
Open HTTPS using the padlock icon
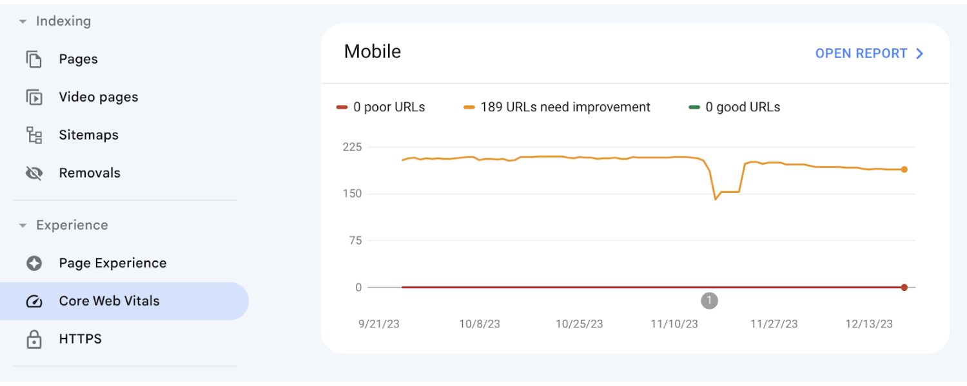[x=35, y=338]
